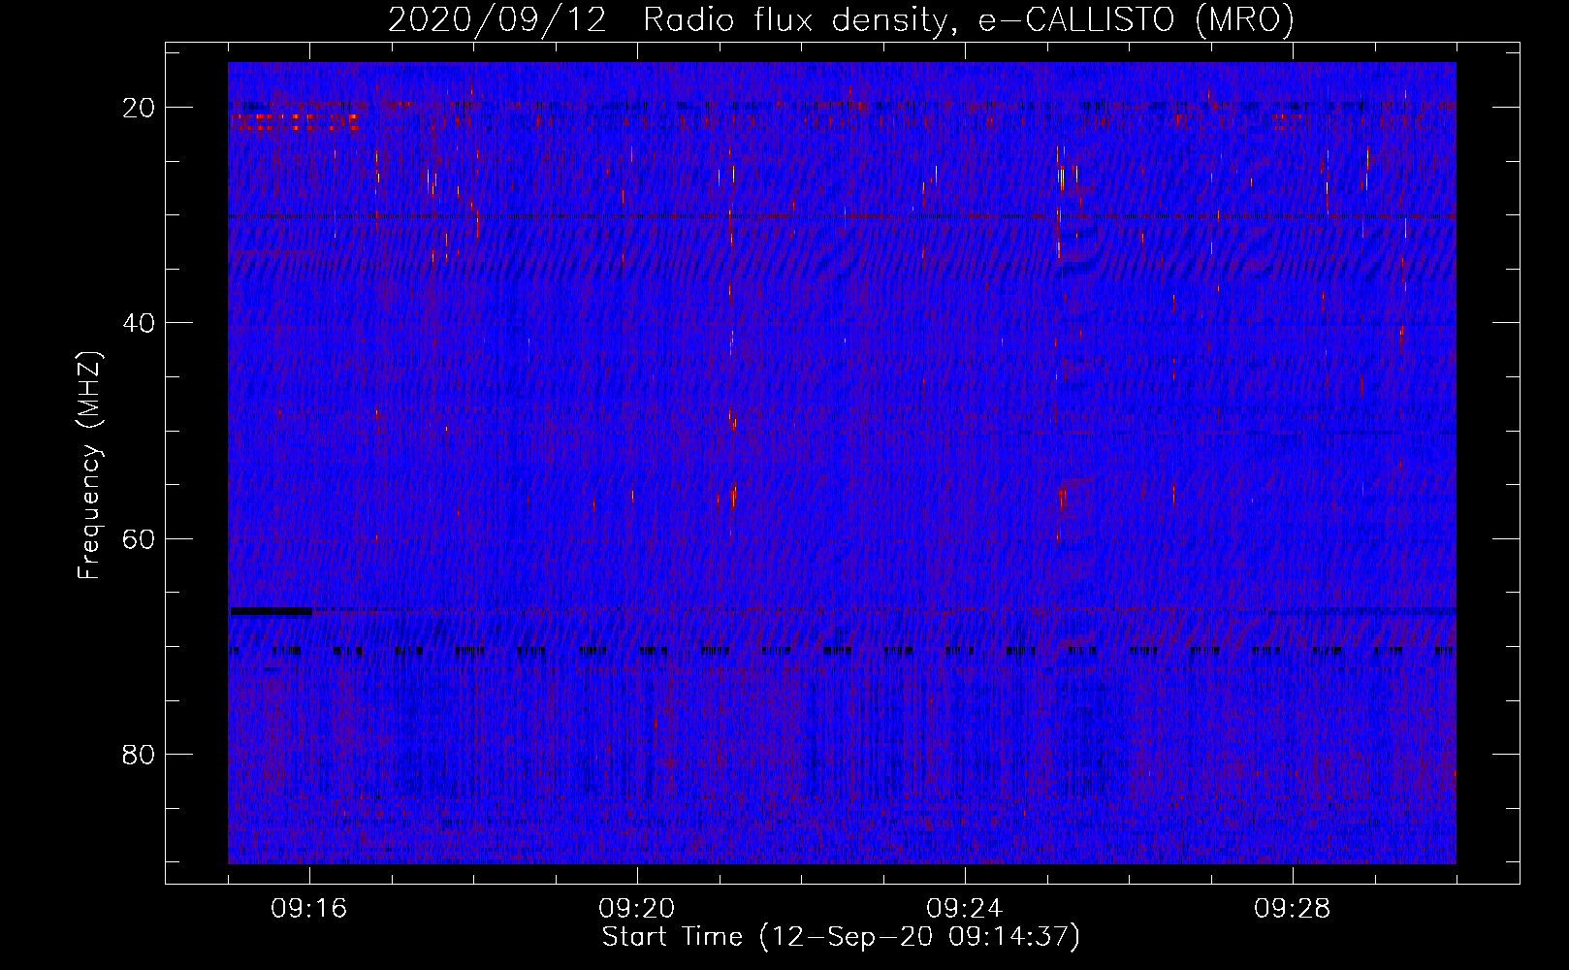Click the bright red interference patch near 21 MHz
Viewport: 1569px width, 970px height.
(295, 121)
